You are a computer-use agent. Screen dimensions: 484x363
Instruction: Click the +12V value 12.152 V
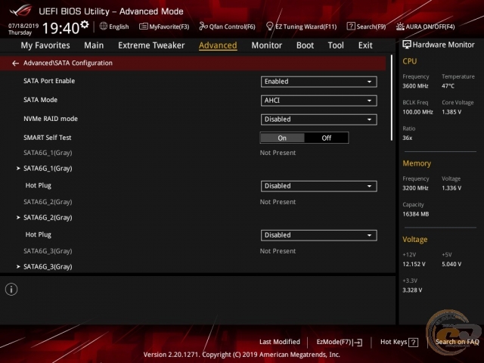[414, 265]
